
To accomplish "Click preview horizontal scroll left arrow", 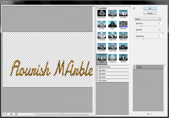I will tap(34, 114).
